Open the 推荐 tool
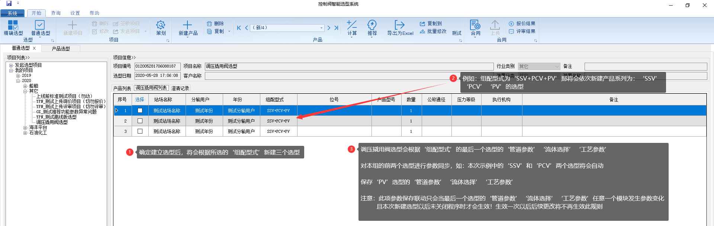The height and width of the screenshot is (226, 714). (372, 25)
